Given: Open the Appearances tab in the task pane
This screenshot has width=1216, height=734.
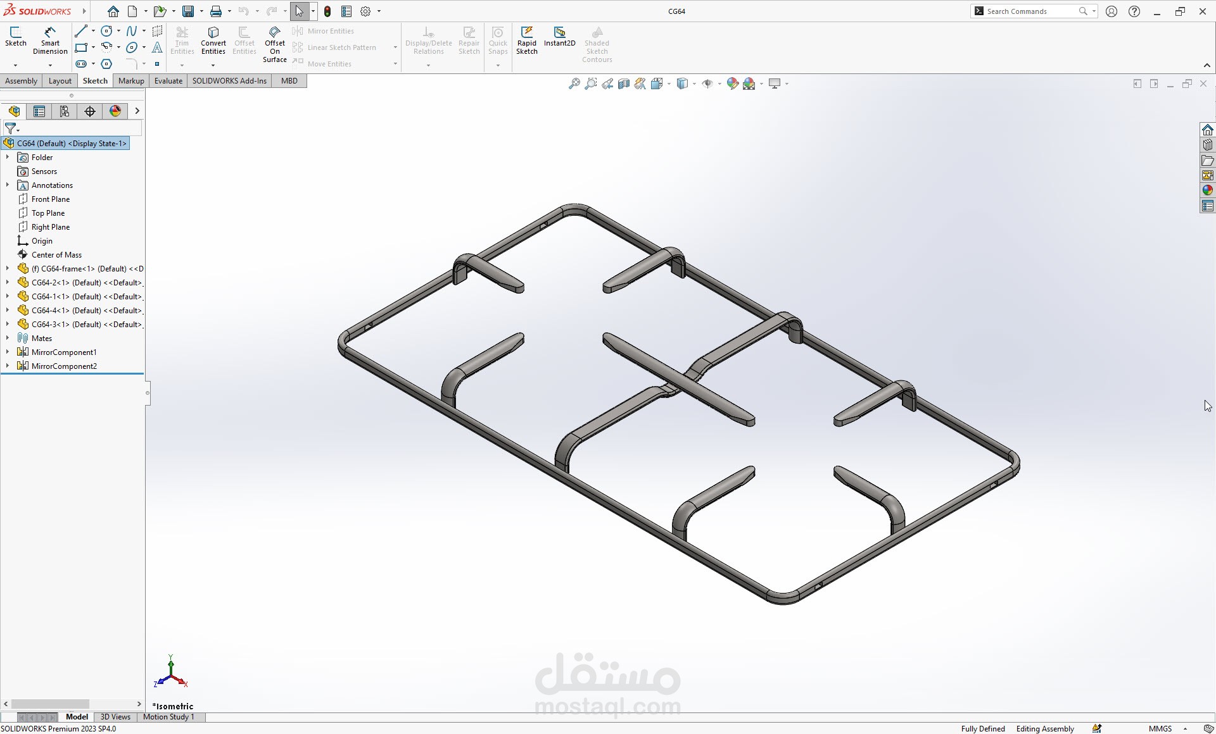Looking at the screenshot, I should 1207,190.
